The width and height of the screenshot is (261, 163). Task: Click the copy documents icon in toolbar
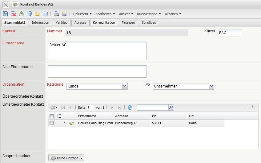click(29, 14)
